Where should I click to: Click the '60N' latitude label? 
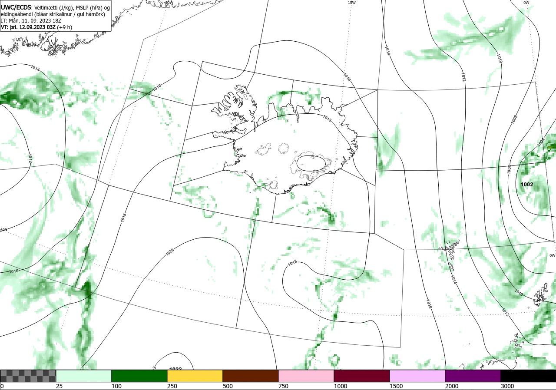tap(4, 230)
